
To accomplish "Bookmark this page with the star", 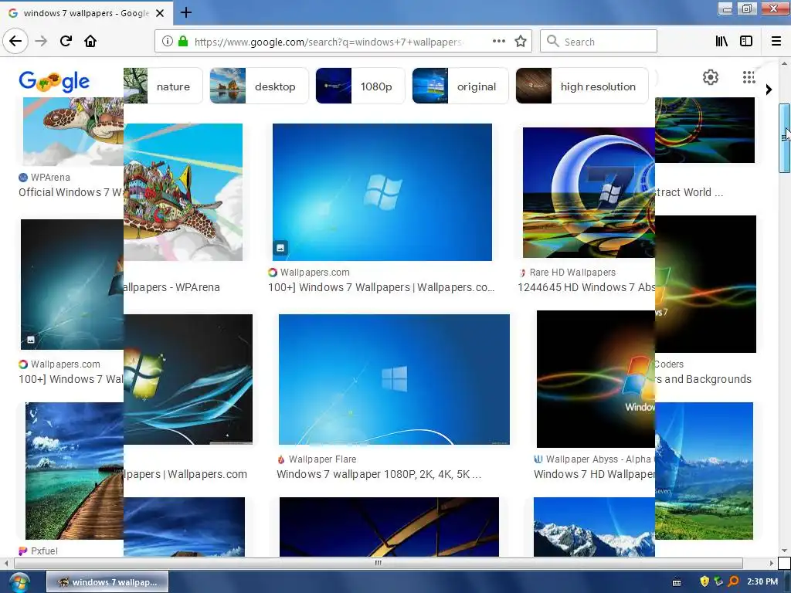I will (521, 42).
